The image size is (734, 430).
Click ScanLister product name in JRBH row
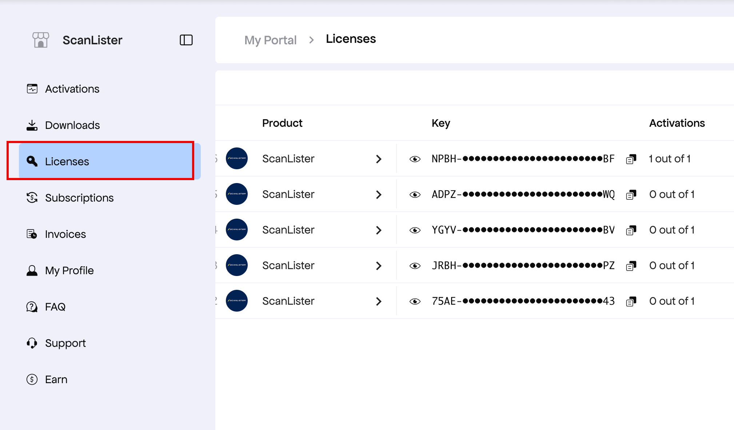(x=288, y=265)
